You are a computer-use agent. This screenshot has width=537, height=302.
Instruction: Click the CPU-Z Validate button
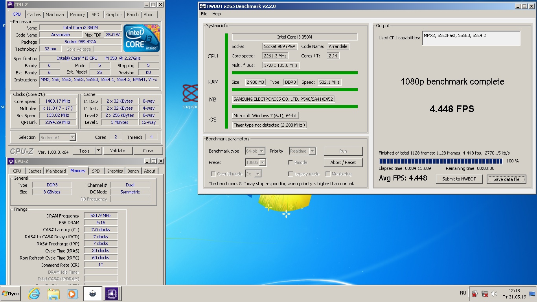point(118,151)
